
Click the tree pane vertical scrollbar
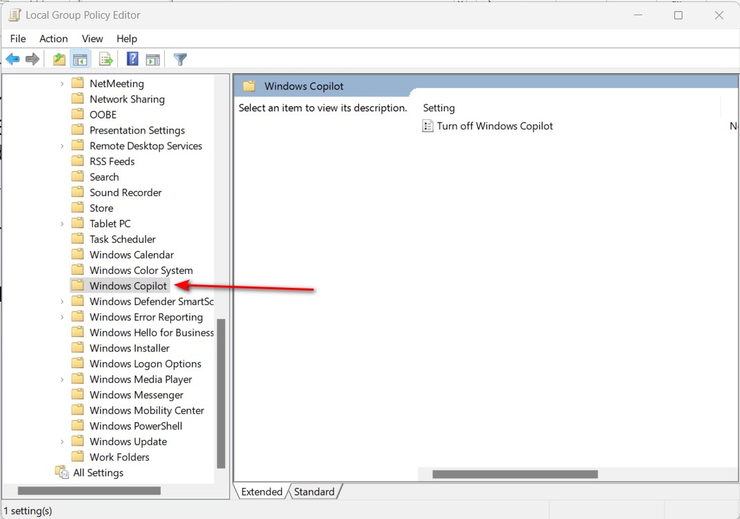tap(221, 393)
